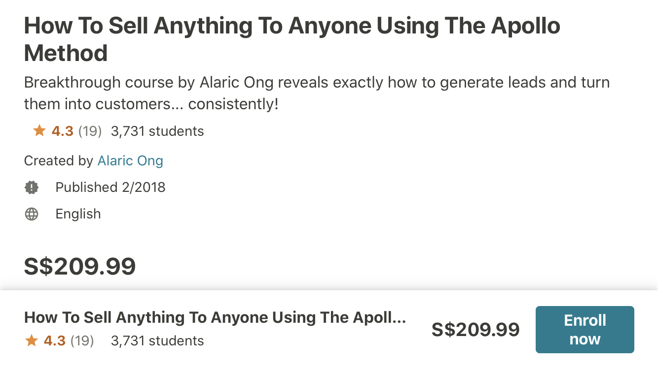Open the Alaric Ong instructor link
The width and height of the screenshot is (658, 369).
click(x=130, y=161)
